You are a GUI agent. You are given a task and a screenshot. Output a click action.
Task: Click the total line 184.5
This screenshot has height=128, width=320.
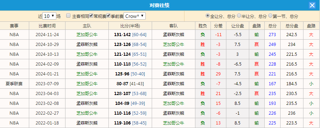click(291, 84)
